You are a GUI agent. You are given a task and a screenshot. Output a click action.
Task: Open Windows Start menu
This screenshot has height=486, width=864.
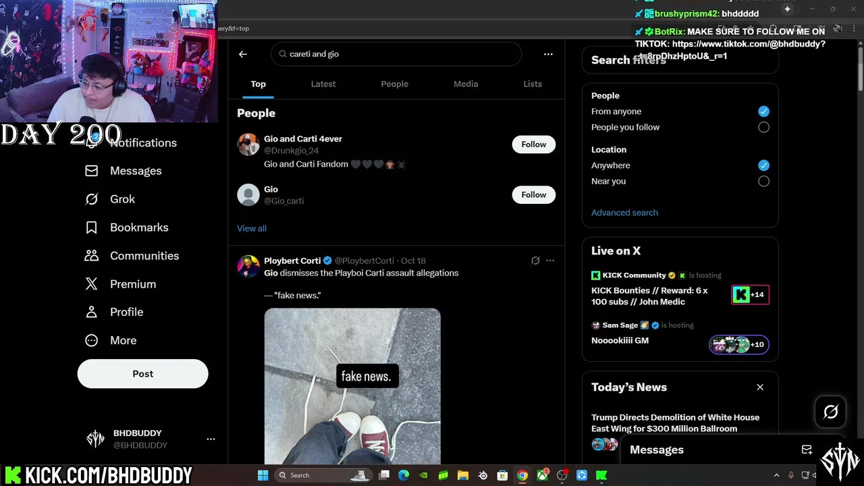[263, 475]
